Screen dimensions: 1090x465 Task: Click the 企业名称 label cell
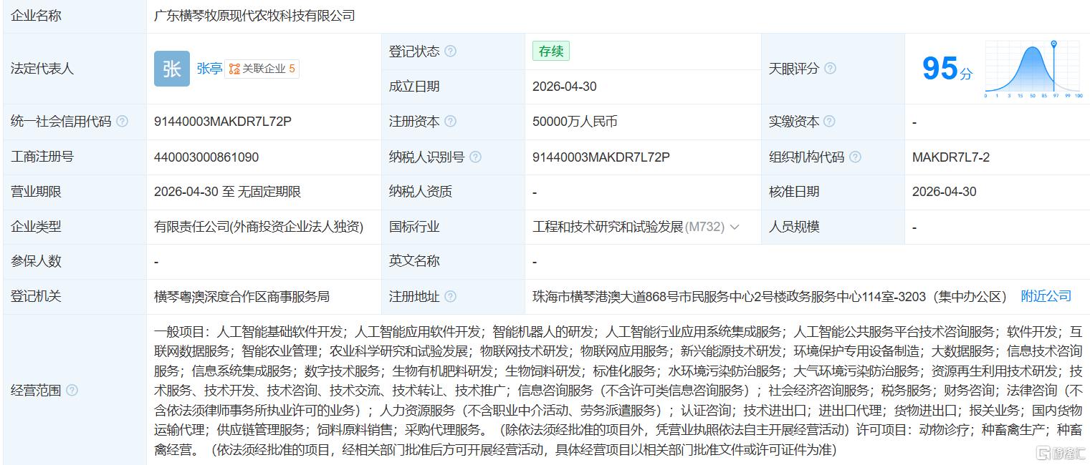click(74, 16)
